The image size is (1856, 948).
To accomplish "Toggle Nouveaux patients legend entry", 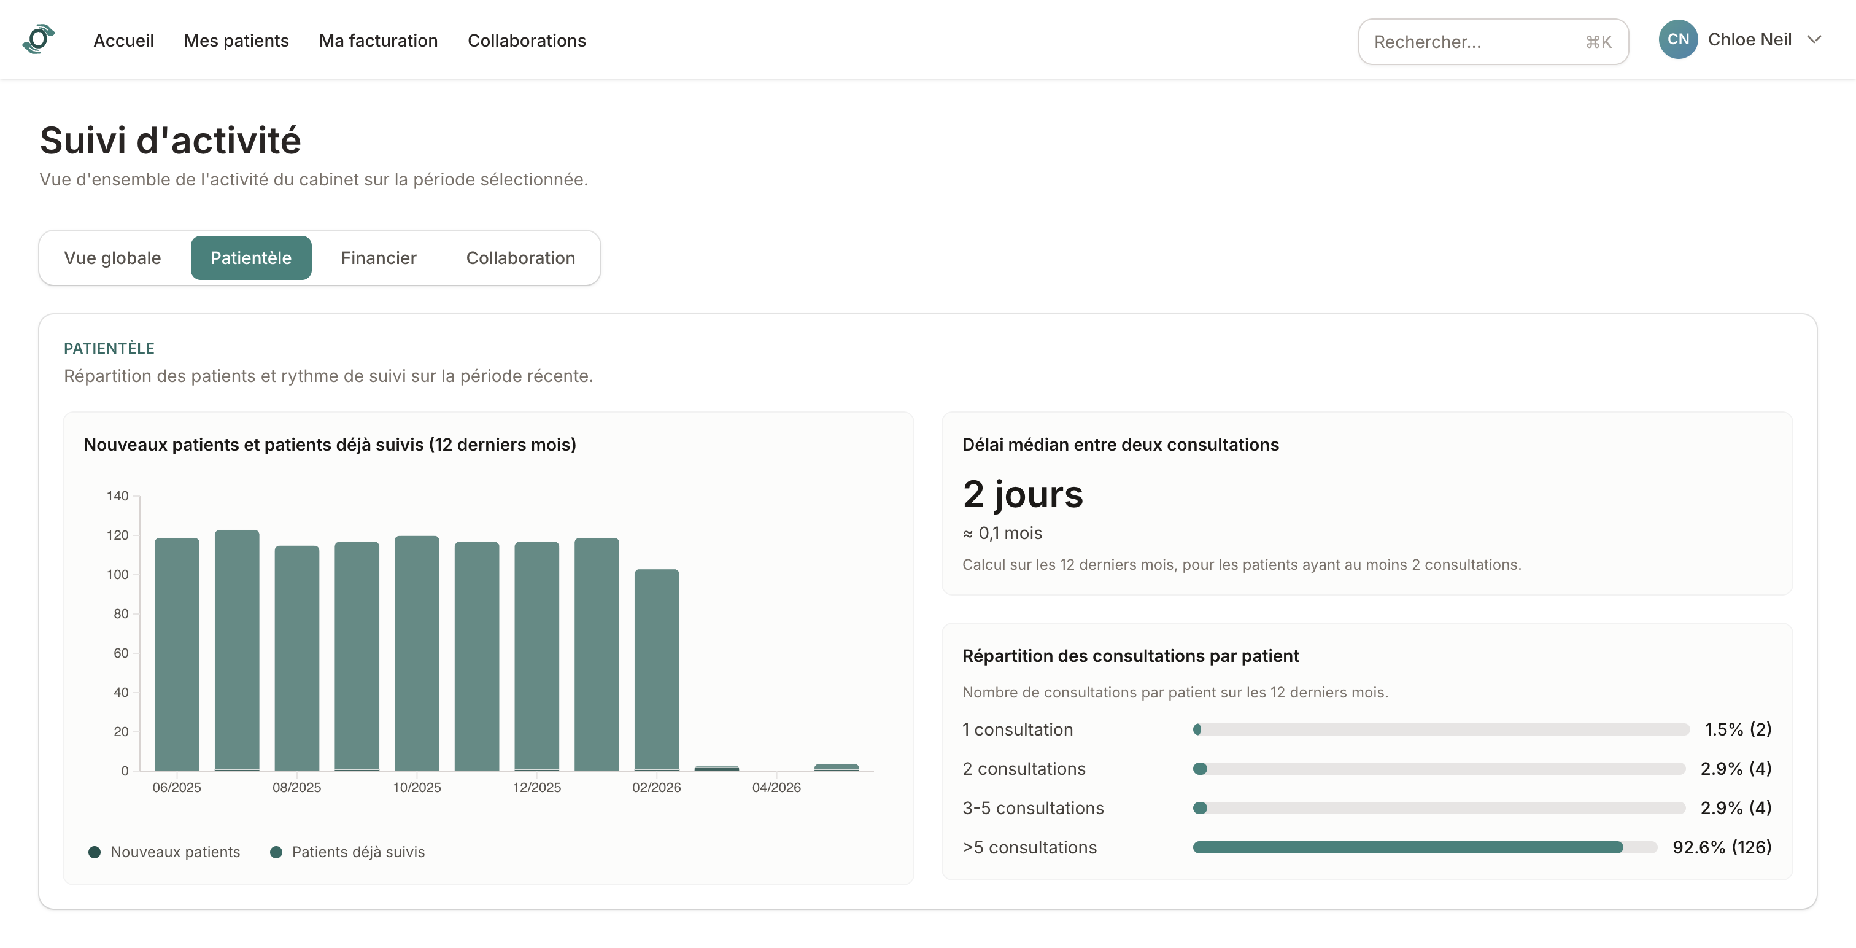I will pyautogui.click(x=164, y=852).
